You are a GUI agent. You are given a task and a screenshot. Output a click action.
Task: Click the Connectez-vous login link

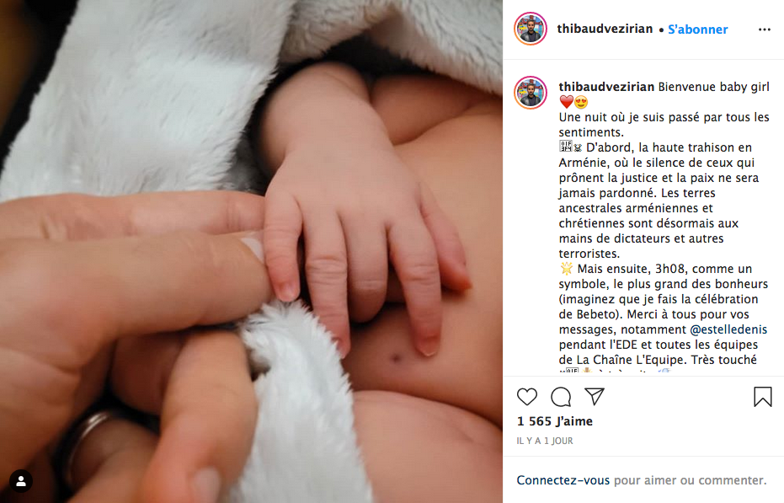(563, 480)
